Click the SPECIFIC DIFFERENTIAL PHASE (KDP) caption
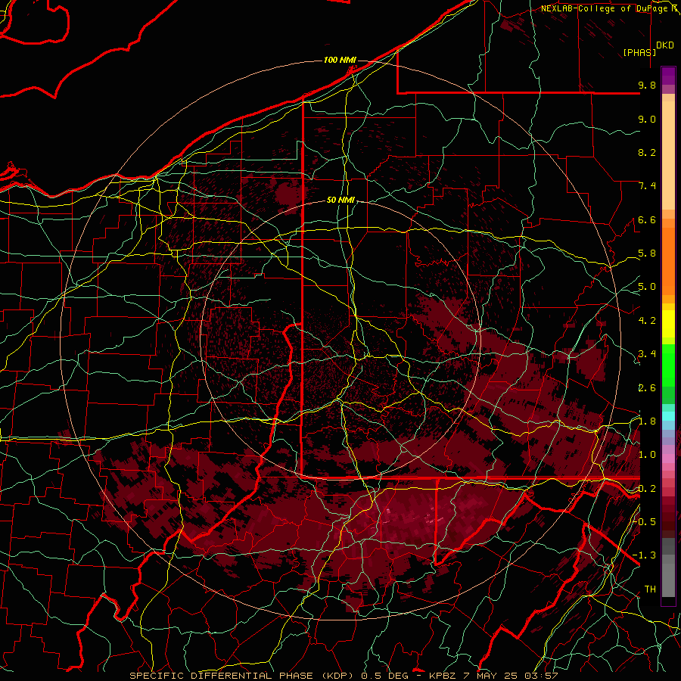Screen dimensions: 681x681 point(241,676)
